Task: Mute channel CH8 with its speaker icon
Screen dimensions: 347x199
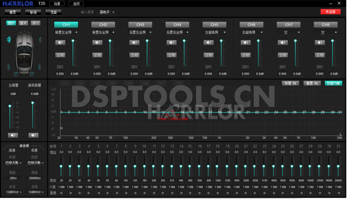Action: 319,42
